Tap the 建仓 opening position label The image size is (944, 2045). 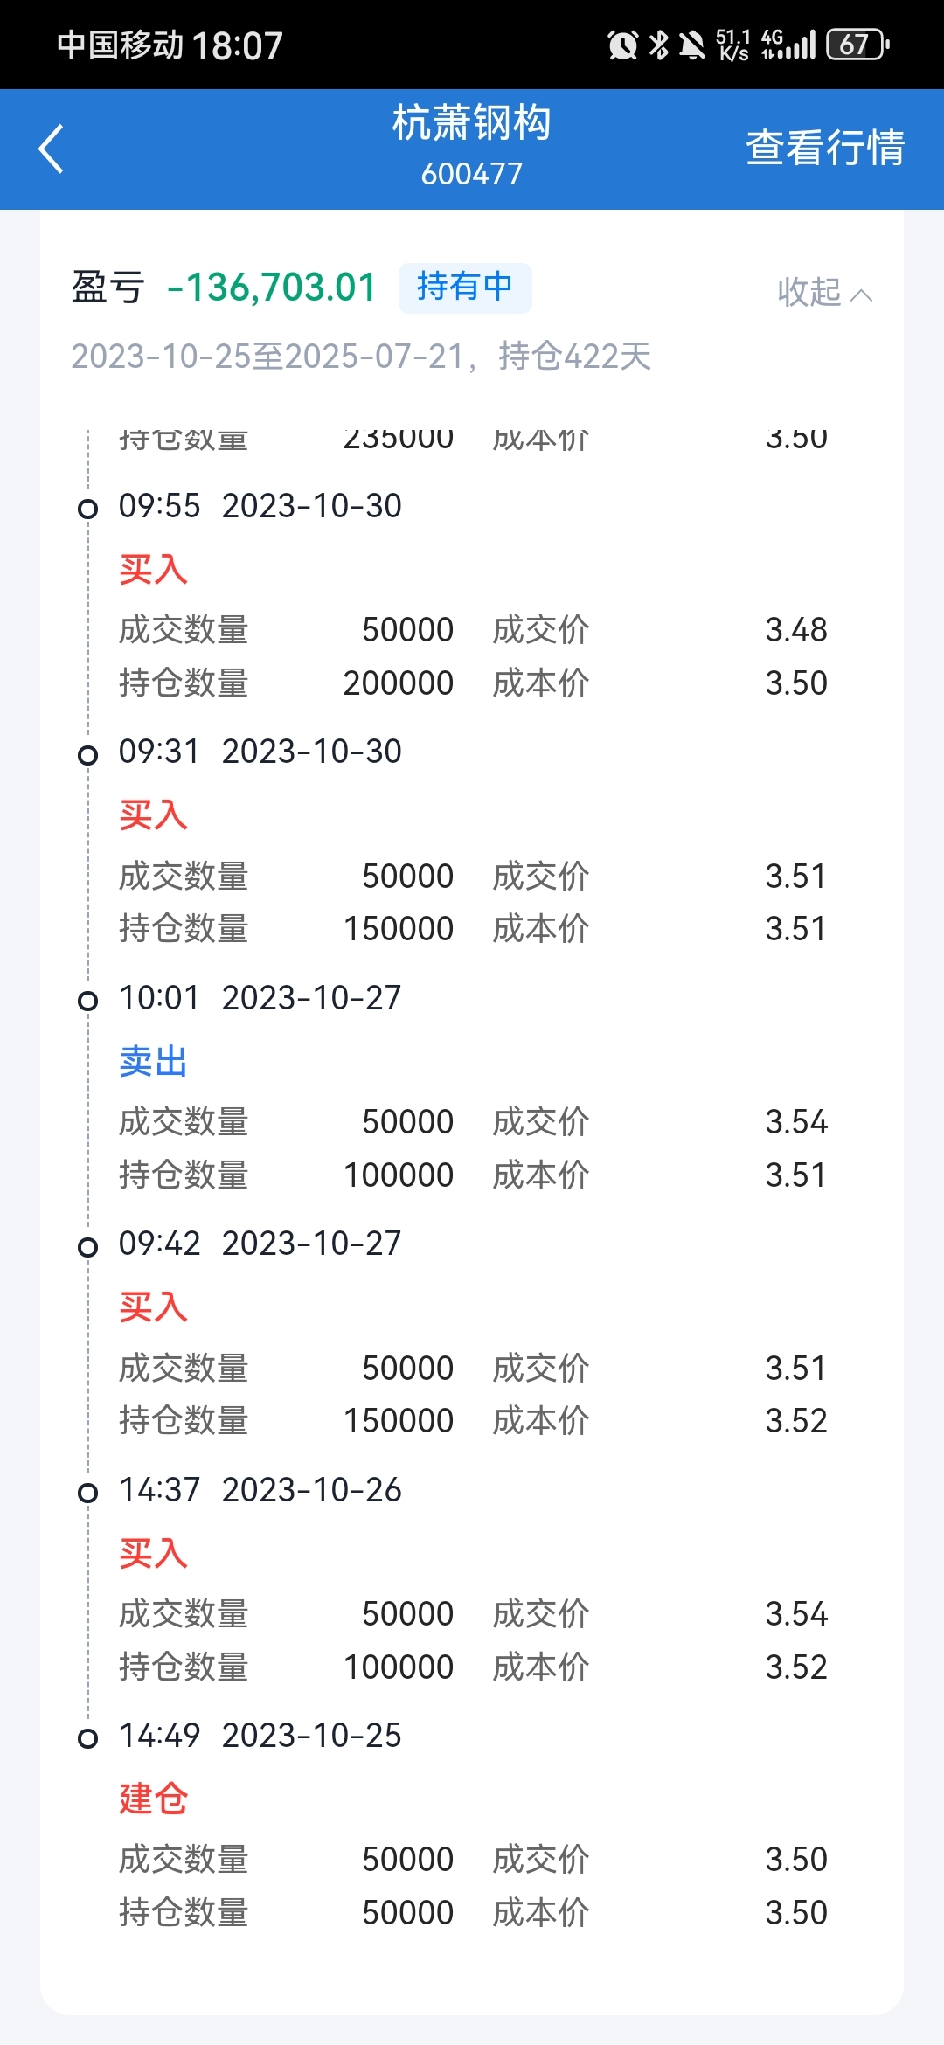[x=154, y=1799]
